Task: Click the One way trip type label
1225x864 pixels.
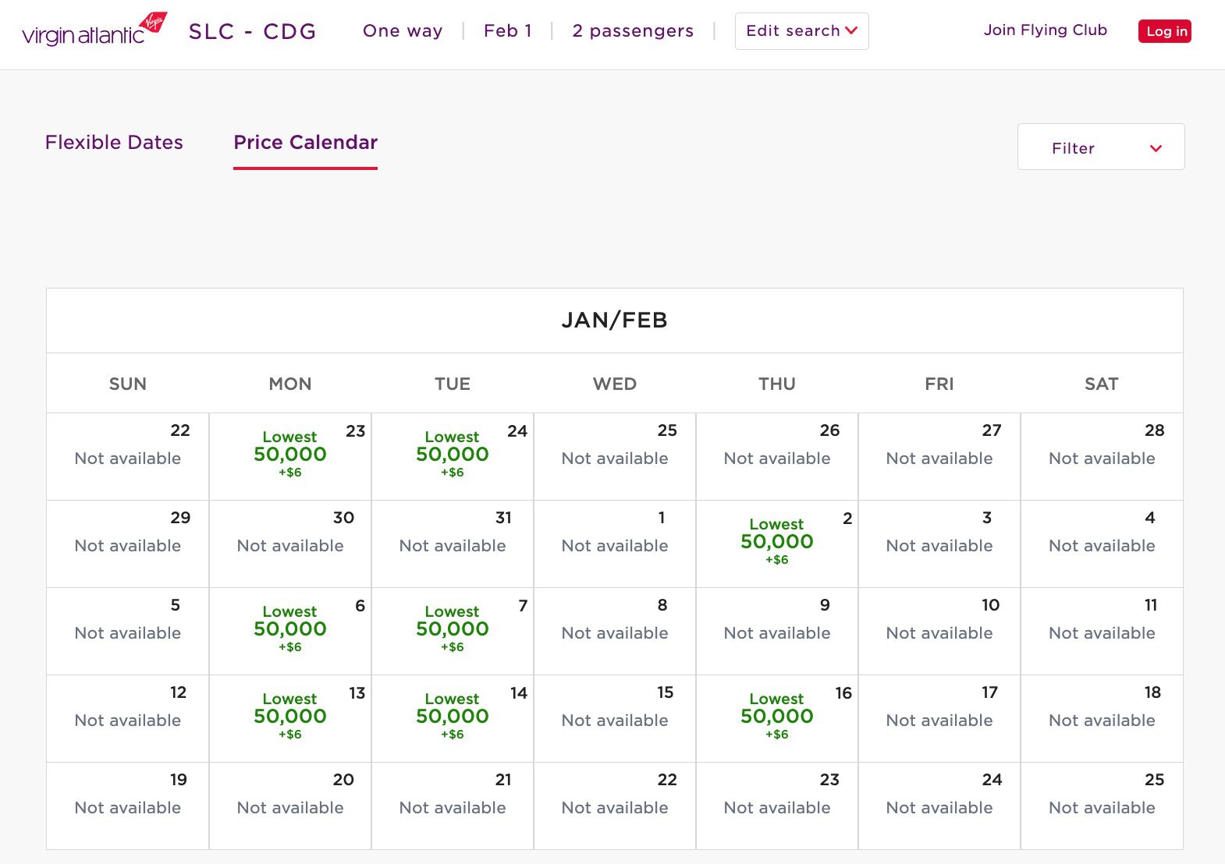Action: [x=402, y=31]
